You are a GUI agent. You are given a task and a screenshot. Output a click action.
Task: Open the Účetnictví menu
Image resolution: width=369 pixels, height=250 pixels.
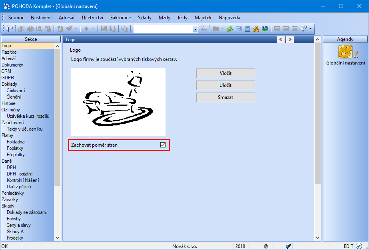click(92, 18)
